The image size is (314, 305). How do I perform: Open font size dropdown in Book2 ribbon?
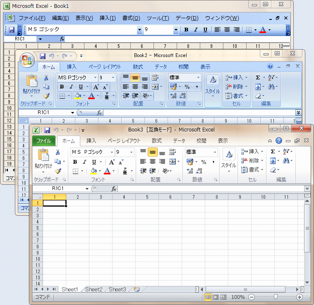pos(113,78)
